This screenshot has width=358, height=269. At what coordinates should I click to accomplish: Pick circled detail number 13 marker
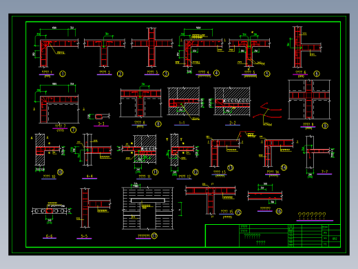click(231, 168)
